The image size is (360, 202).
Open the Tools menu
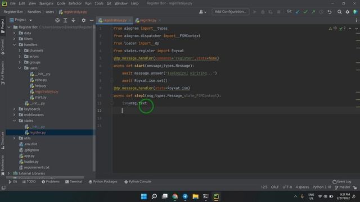(x=99, y=3)
